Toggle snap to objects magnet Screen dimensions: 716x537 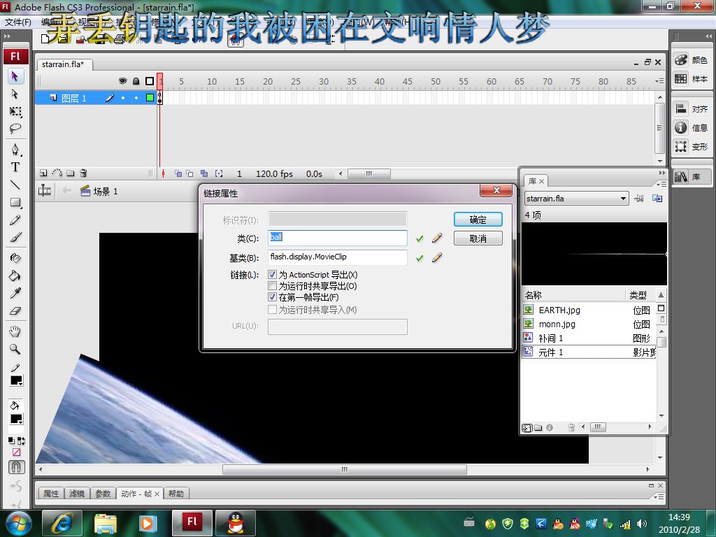[x=17, y=467]
